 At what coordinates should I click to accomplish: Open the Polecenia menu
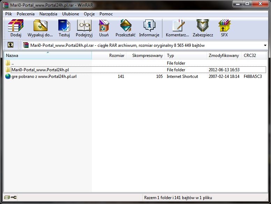point(25,14)
